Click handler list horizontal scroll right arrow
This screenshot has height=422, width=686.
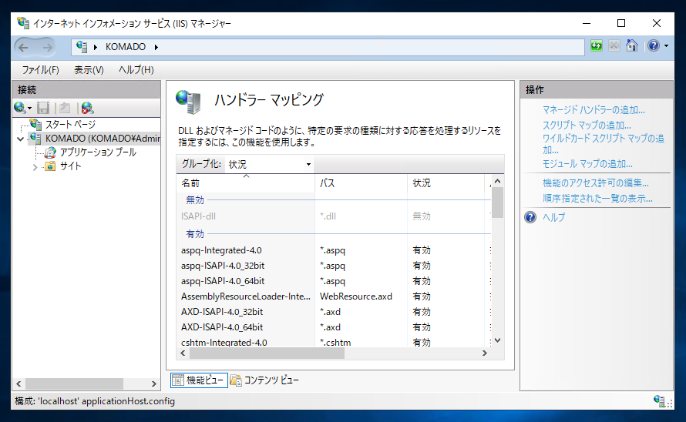pyautogui.click(x=485, y=353)
